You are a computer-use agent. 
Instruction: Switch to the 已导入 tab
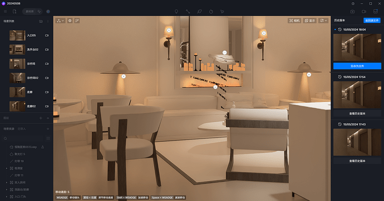[x=22, y=129]
